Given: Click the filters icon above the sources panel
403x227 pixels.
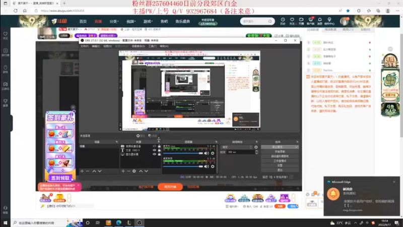Looking at the screenshot, I should point(153,136).
